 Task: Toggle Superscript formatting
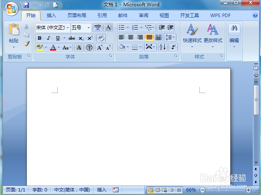click(x=90, y=38)
